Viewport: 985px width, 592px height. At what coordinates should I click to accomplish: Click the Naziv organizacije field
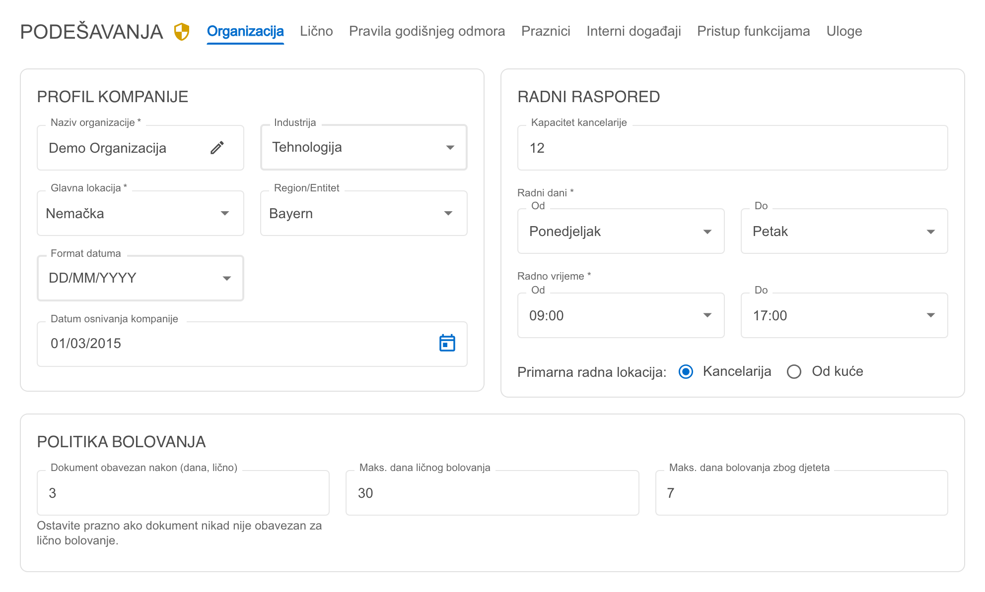[141, 148]
